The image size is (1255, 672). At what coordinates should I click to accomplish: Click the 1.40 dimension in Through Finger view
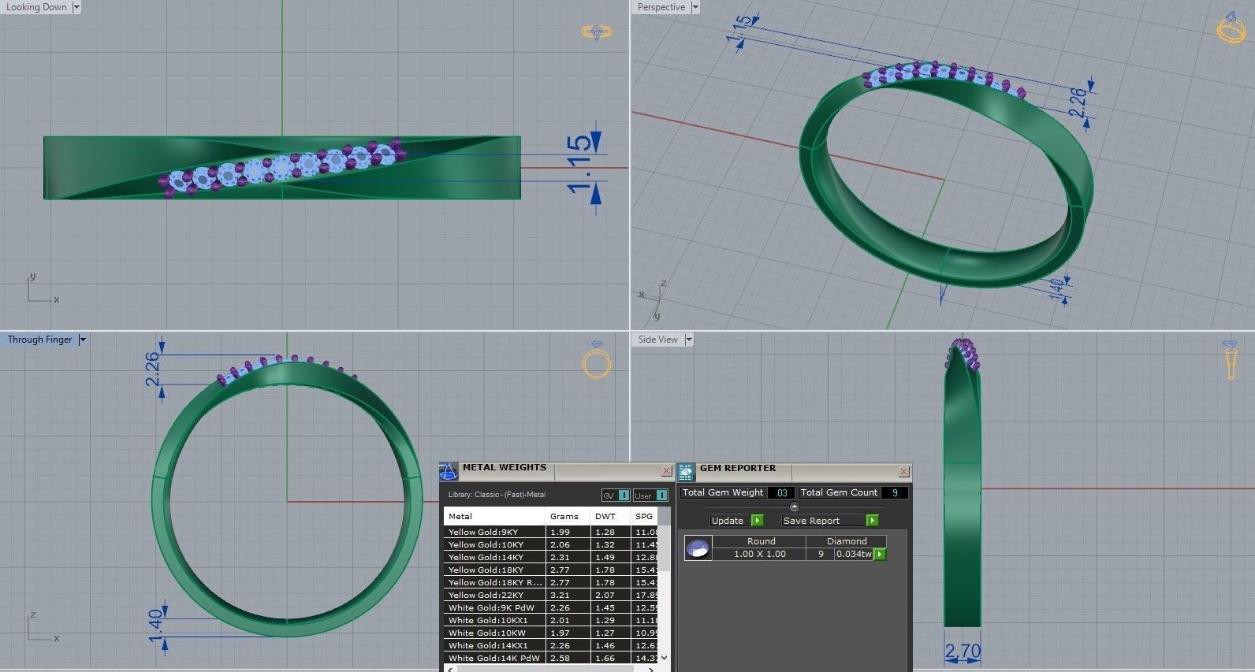click(x=155, y=625)
